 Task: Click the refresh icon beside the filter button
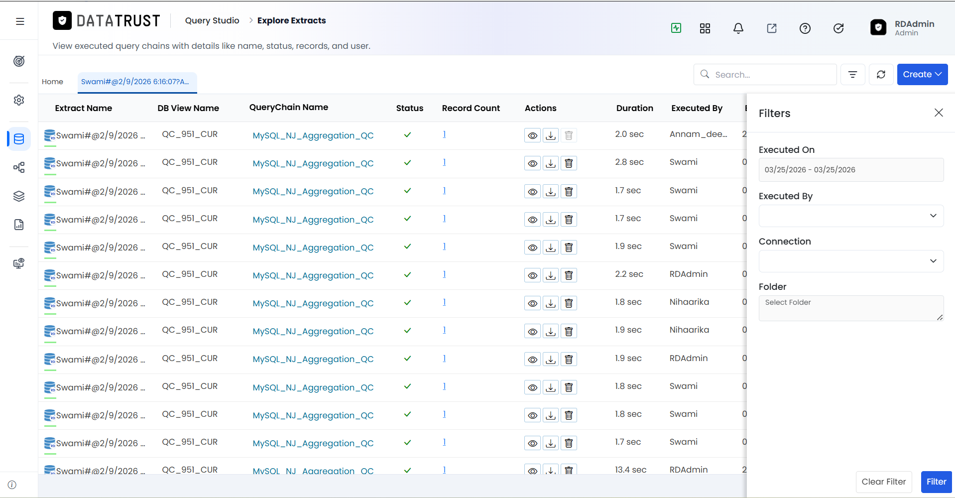881,74
